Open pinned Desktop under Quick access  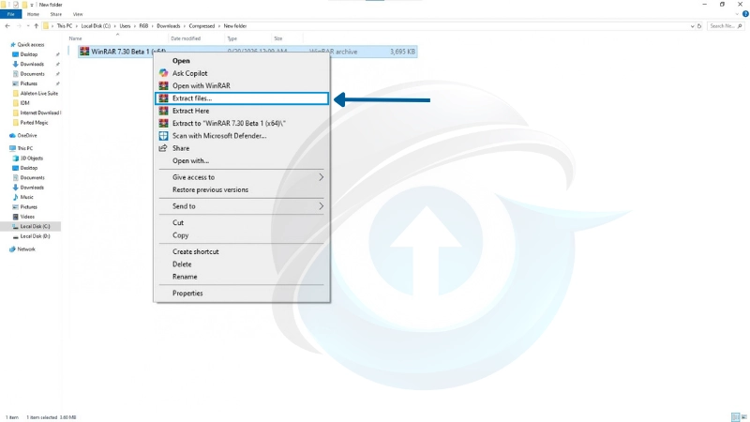click(29, 54)
